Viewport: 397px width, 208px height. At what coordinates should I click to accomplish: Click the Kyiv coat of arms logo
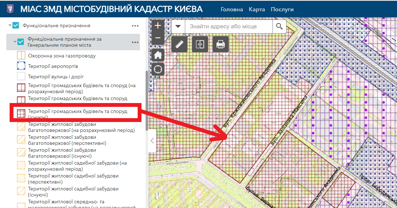[10, 9]
